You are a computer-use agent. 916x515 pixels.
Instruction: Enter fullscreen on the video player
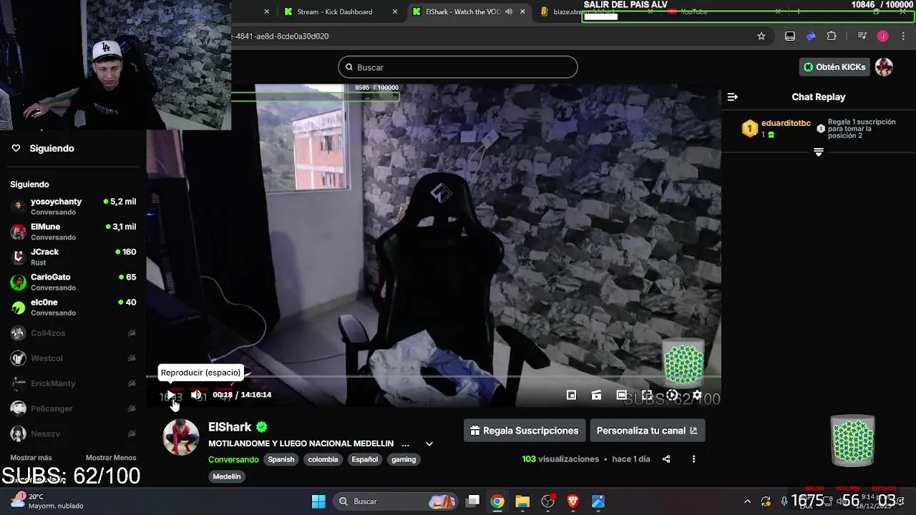click(647, 395)
